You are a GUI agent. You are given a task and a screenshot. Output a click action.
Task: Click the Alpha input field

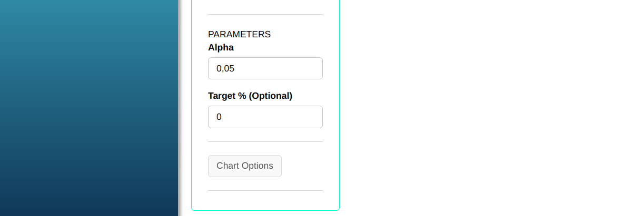point(265,68)
